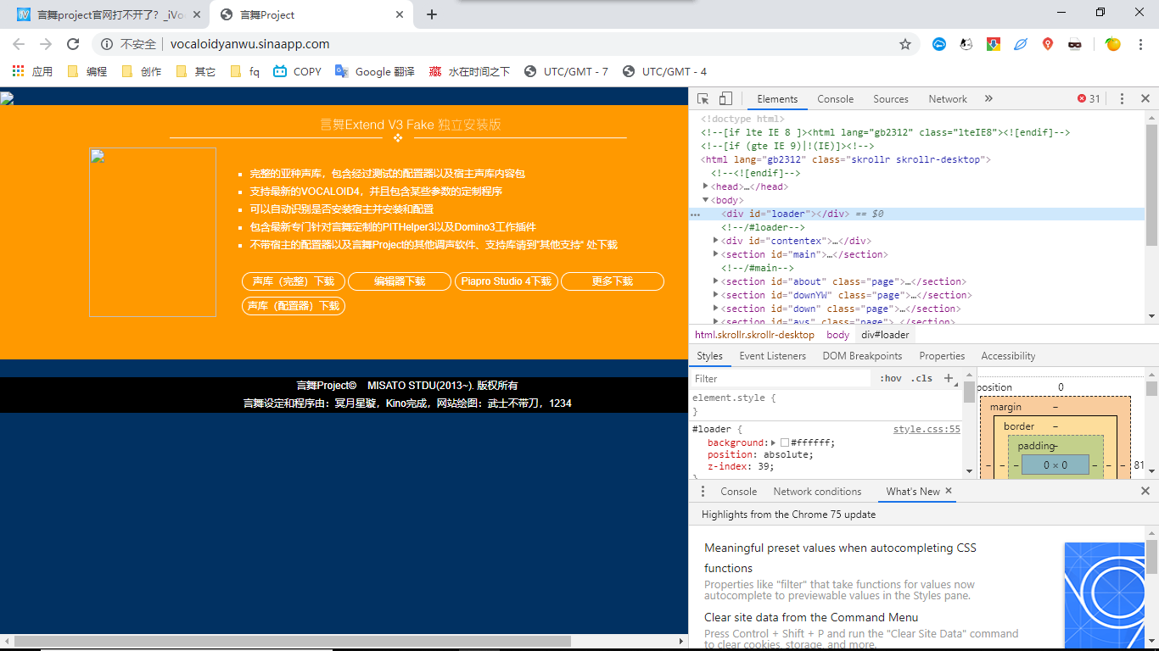The width and height of the screenshot is (1159, 651).
Task: Open the UTC/GMT - 7 bookmark
Action: [566, 72]
